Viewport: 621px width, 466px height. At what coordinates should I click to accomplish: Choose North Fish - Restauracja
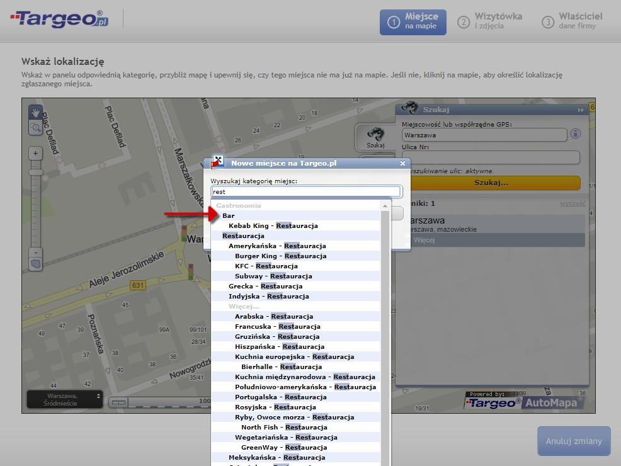tap(295, 428)
